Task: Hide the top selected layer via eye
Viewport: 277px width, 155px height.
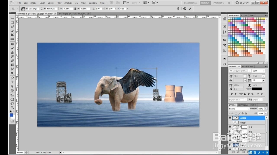Action: click(230, 118)
